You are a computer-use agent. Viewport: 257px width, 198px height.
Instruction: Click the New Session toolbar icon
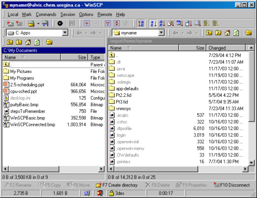click(10, 23)
